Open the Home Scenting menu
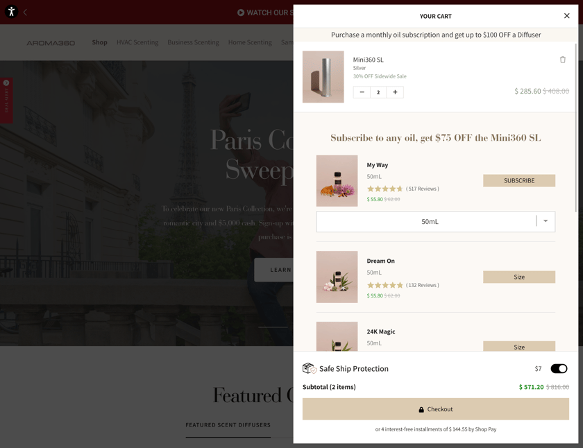 pos(250,42)
